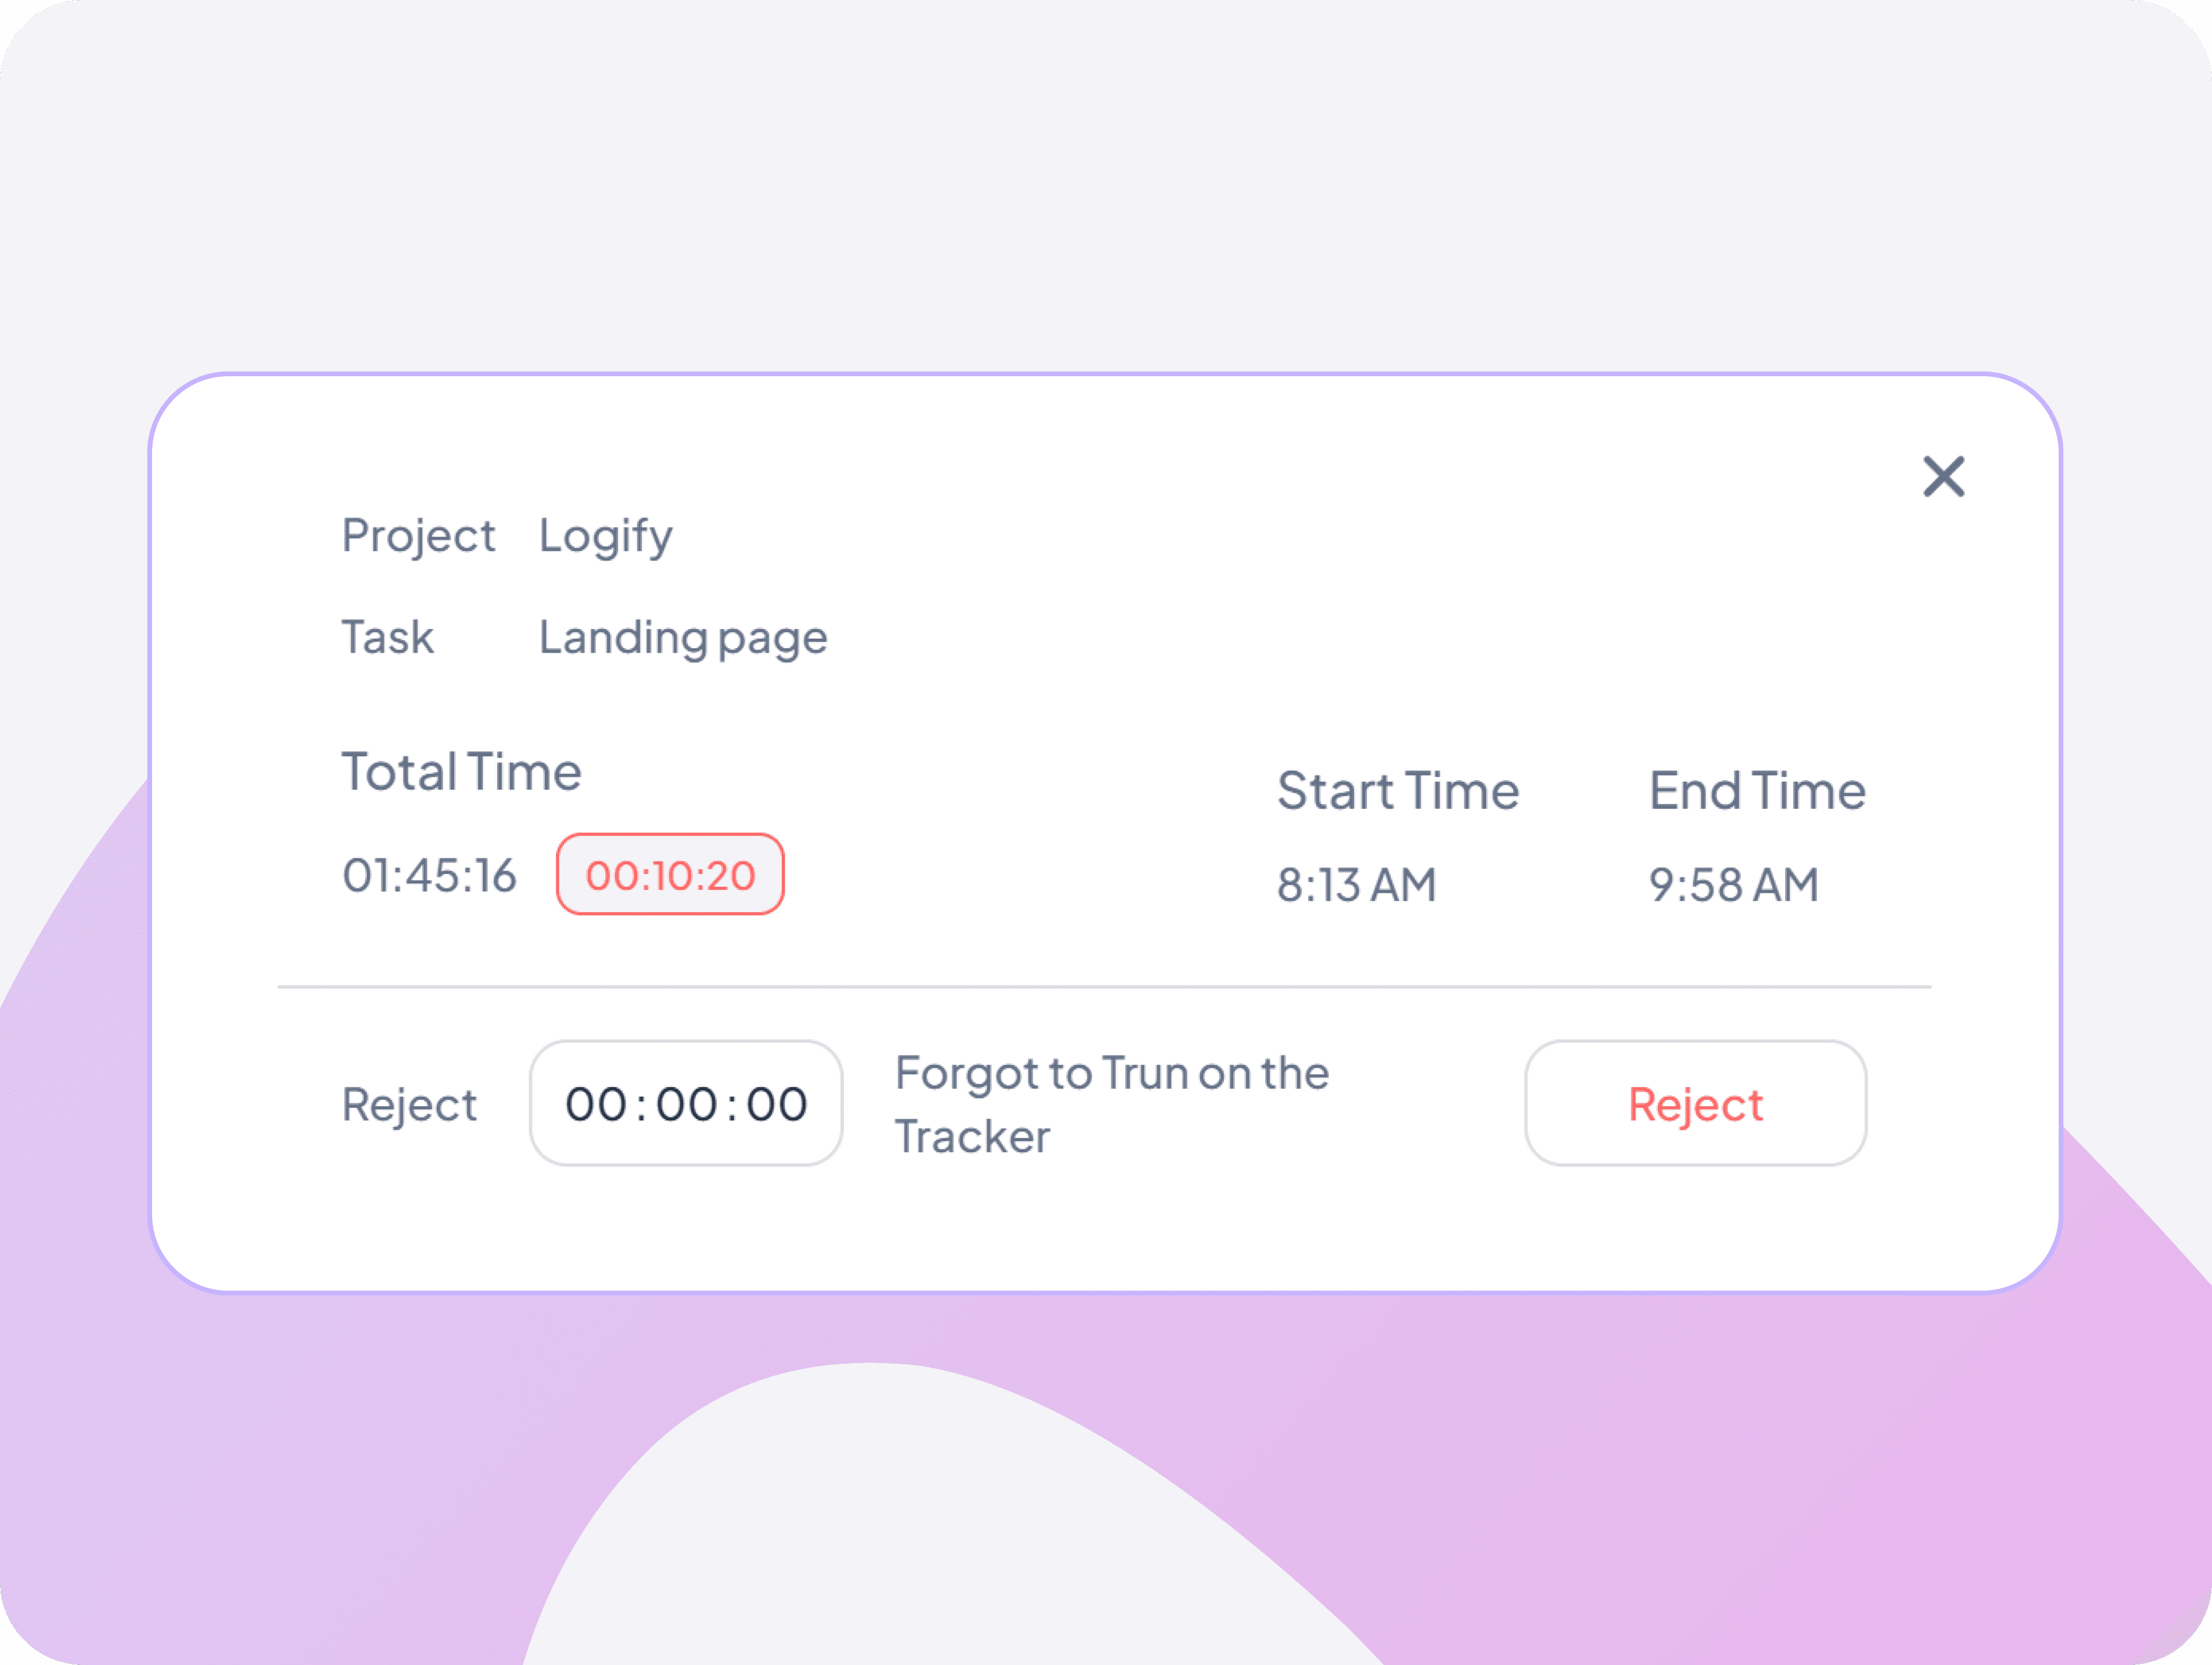2212x1665 pixels.
Task: Expand the Start Time 8:13 AM field
Action: pyautogui.click(x=1357, y=884)
